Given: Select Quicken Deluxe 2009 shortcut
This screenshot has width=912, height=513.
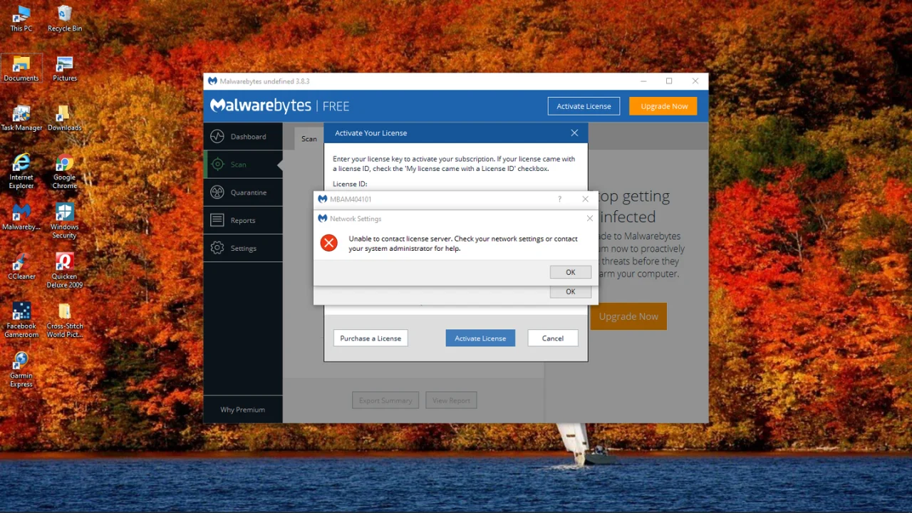Looking at the screenshot, I should (64, 271).
